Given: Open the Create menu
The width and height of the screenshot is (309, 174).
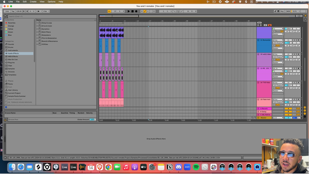Looking at the screenshot, I should (x=33, y=2).
